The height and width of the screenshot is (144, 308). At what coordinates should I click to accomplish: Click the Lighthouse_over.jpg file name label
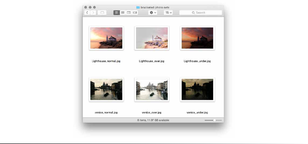pos(152,61)
